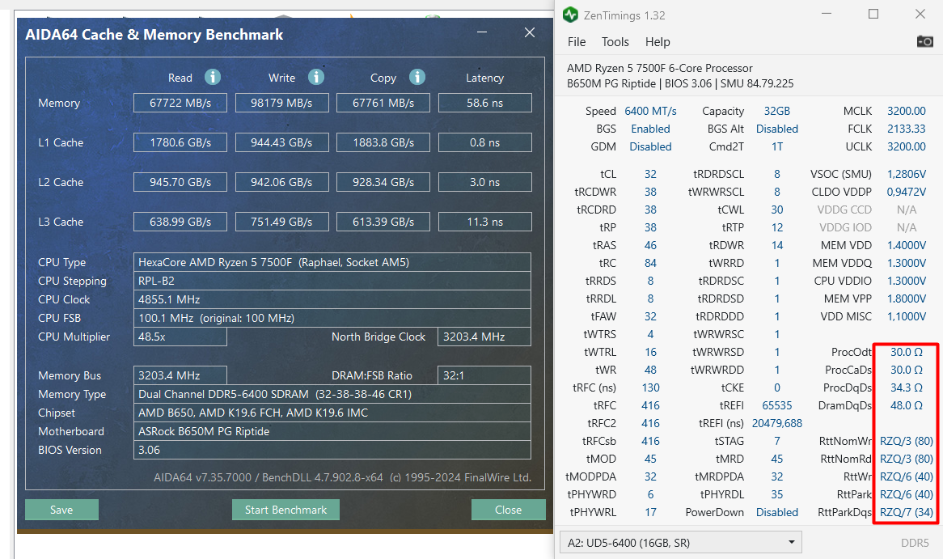Click the Chipset field AMD B650
Screen dimensions: 943x559
(332, 413)
